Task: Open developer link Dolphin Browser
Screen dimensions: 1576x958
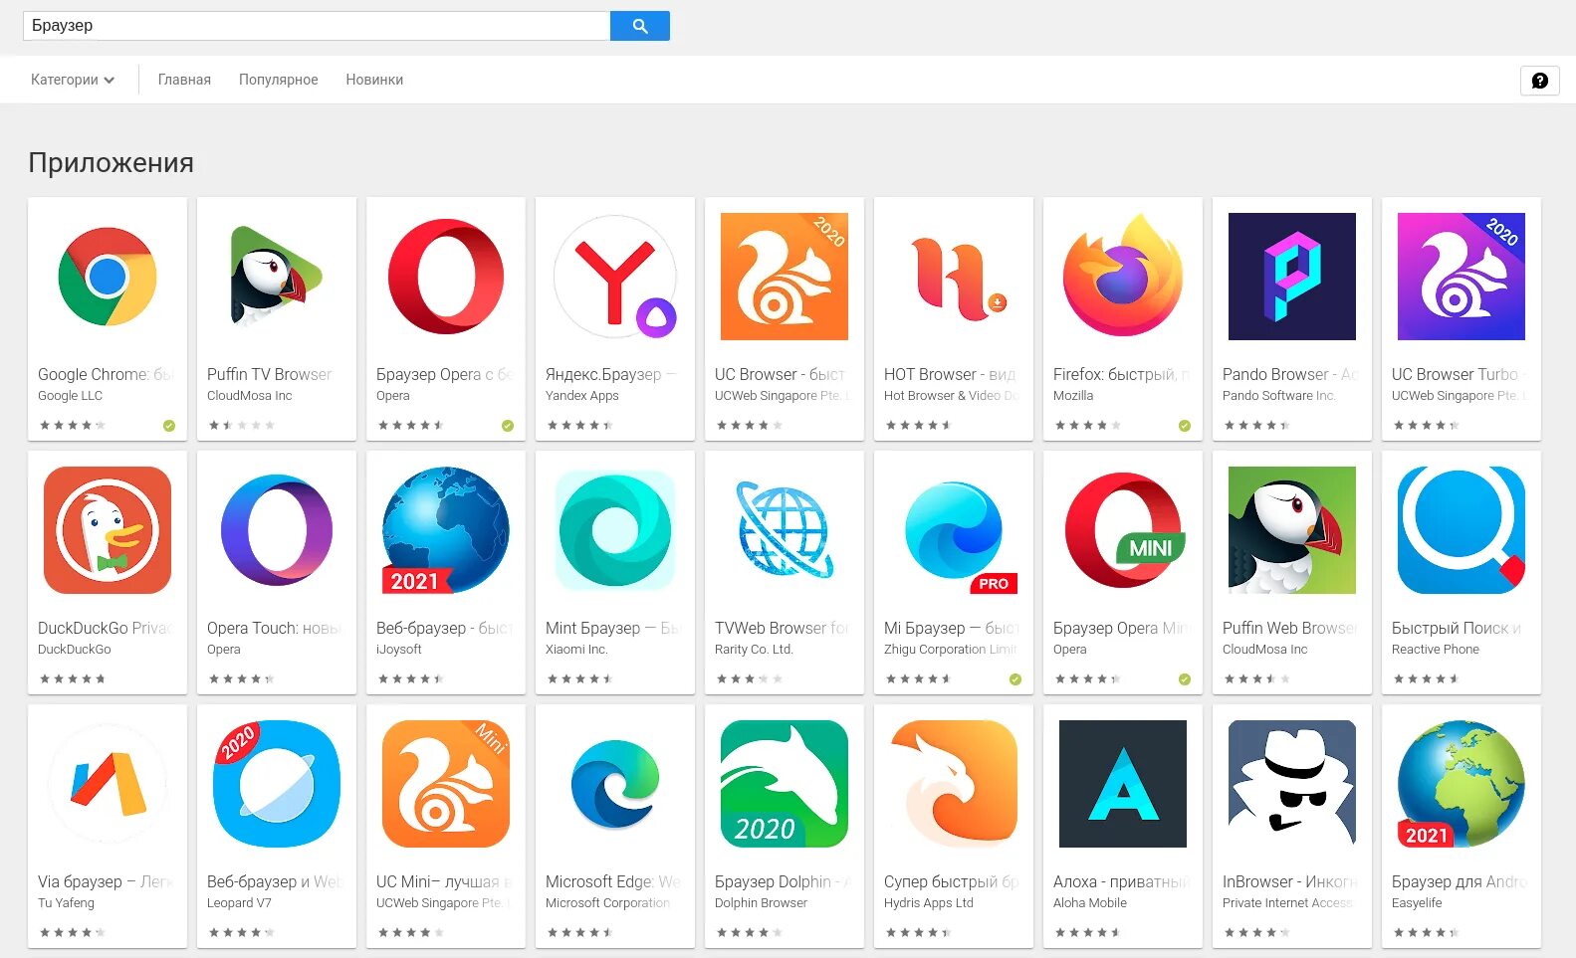Action: [x=761, y=902]
